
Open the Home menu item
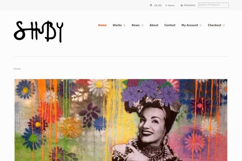point(102,25)
